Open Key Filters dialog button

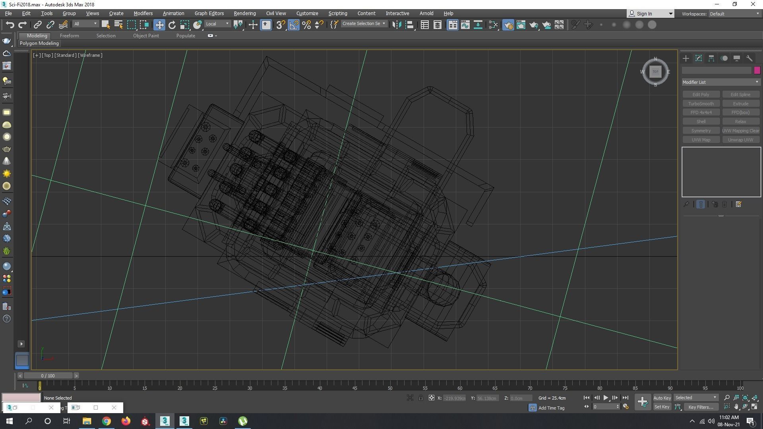click(701, 407)
